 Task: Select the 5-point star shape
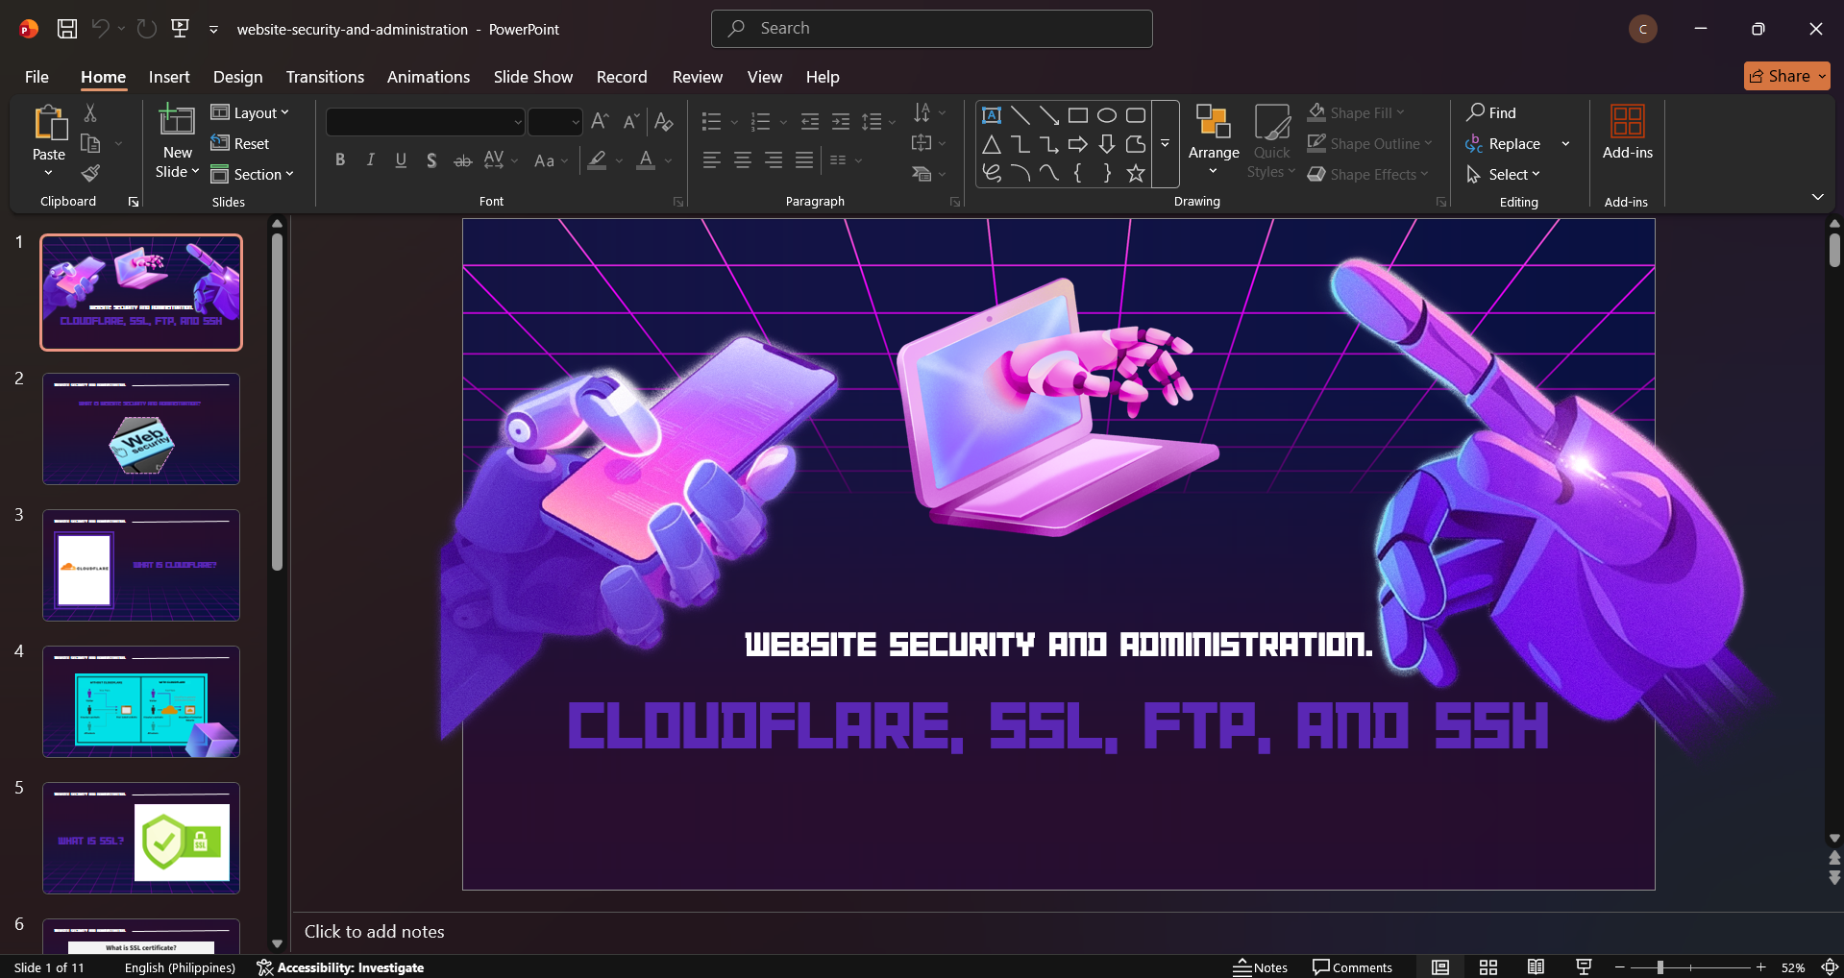[1136, 173]
